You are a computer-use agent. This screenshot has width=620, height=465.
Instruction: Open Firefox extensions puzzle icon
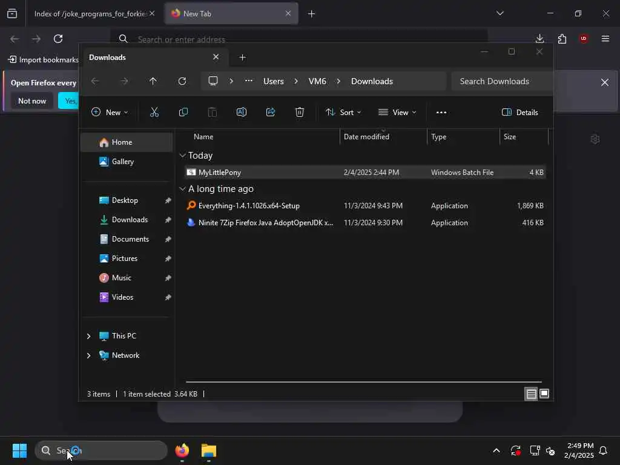point(562,39)
